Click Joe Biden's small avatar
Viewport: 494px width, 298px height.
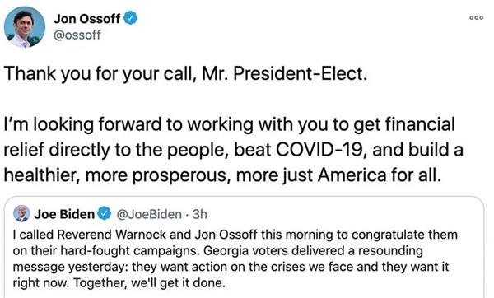[21, 213]
